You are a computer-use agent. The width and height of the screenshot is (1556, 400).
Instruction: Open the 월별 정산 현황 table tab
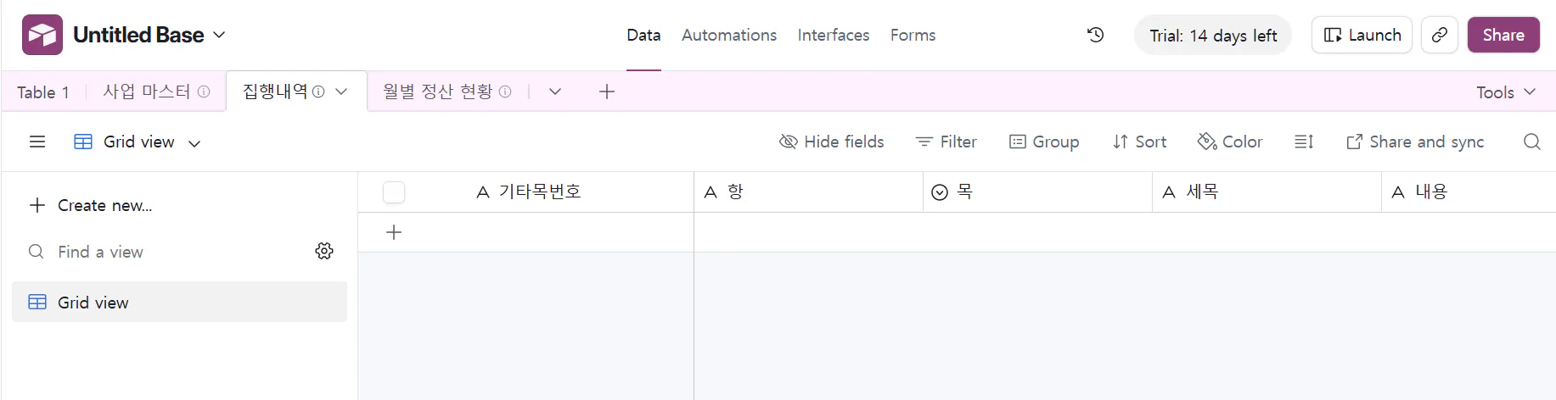437,92
